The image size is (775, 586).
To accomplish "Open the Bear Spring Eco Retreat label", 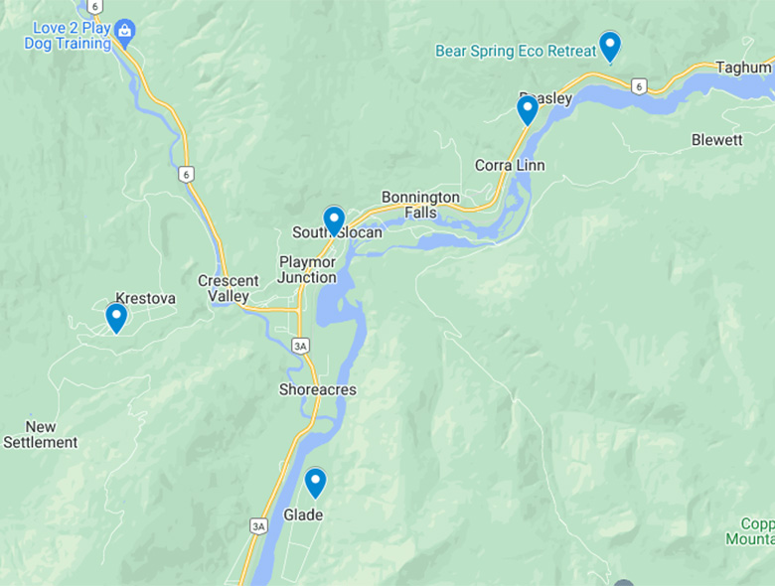I will point(516,51).
